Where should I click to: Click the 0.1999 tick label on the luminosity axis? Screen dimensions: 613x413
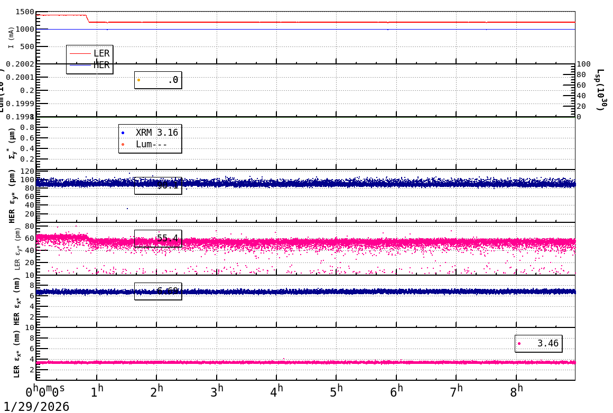pos(20,104)
